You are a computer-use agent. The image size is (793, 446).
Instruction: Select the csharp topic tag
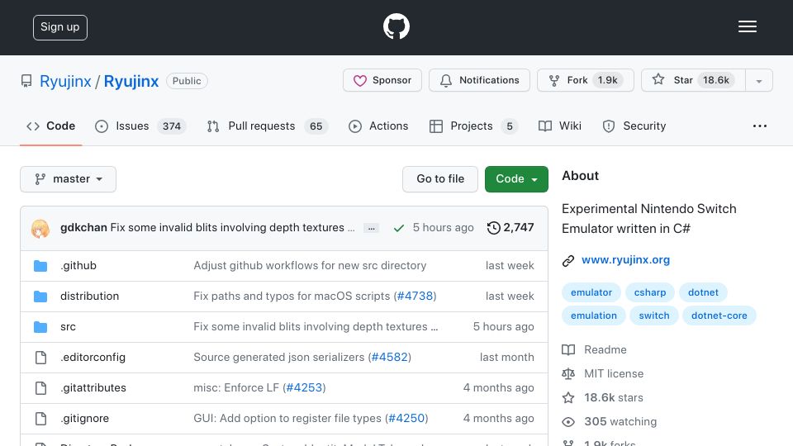650,292
